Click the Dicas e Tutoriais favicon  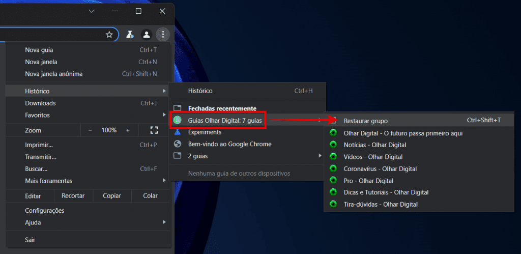click(x=333, y=192)
